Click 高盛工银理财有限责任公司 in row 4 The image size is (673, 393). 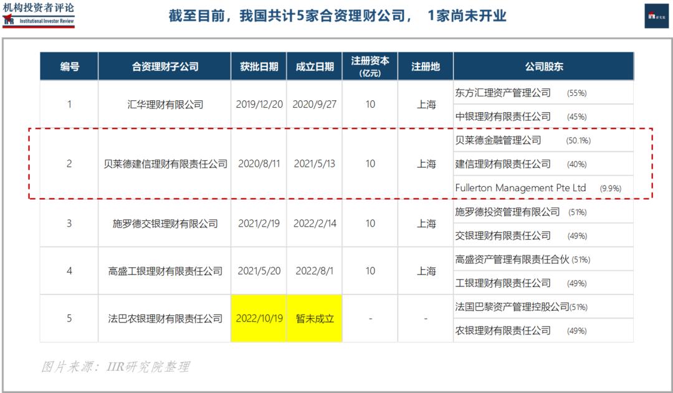click(165, 271)
